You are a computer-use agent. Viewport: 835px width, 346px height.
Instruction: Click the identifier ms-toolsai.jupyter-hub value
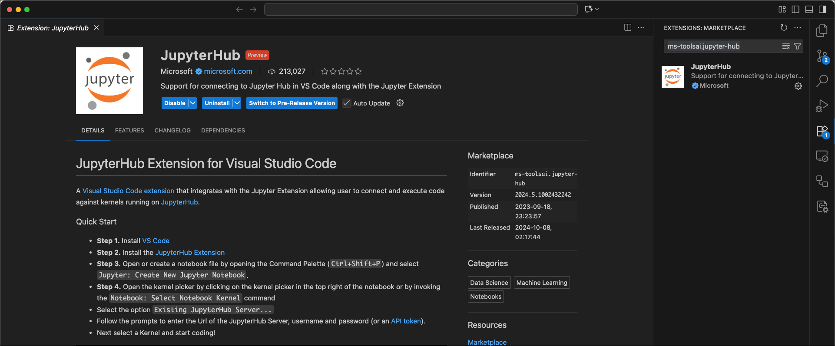[x=546, y=178]
